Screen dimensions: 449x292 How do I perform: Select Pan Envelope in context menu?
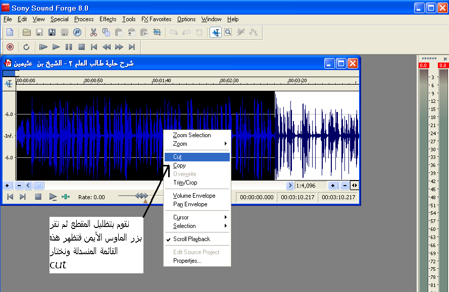197,204
